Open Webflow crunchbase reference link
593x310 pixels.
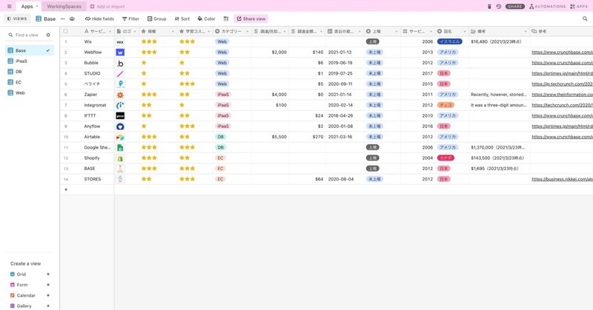point(562,53)
